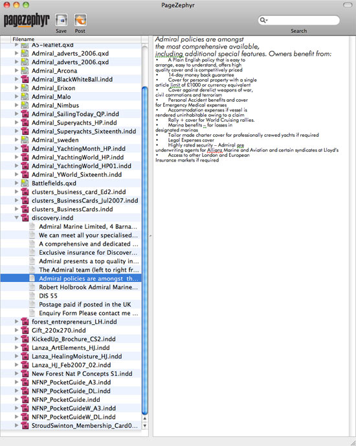Expand the Gift_220x270.indd node
The width and height of the screenshot is (356, 446).
coord(16,330)
